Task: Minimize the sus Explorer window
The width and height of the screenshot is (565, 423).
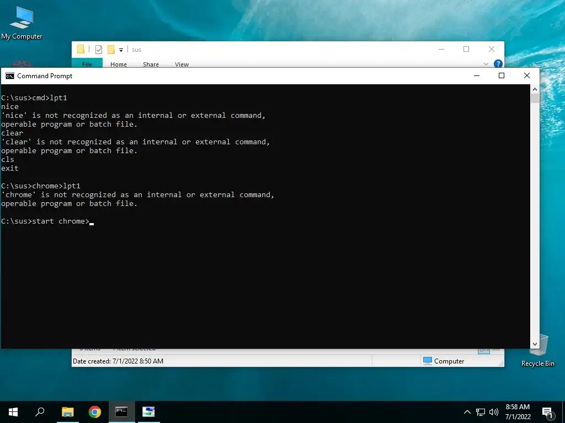Action: point(441,49)
